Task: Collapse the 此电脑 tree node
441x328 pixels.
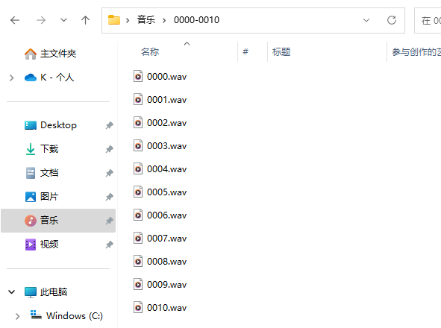Action: click(11, 292)
